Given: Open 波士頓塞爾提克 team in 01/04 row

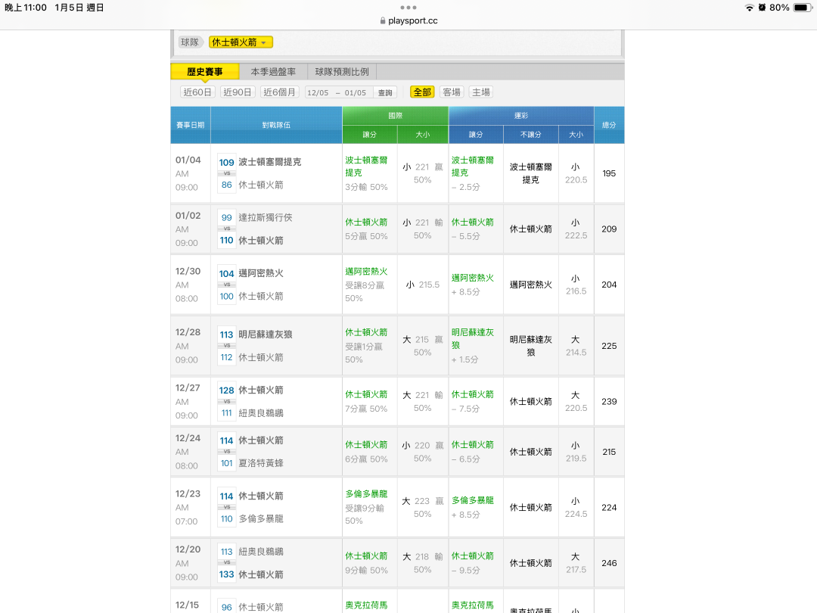Looking at the screenshot, I should 270,162.
